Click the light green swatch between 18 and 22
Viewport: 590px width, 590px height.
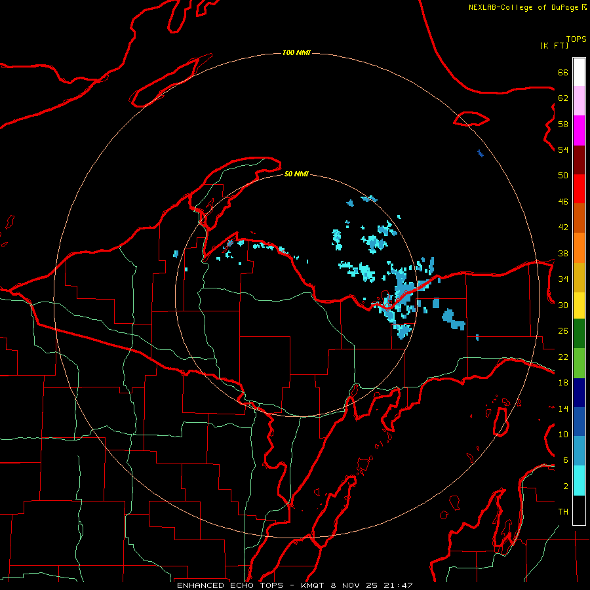(579, 363)
